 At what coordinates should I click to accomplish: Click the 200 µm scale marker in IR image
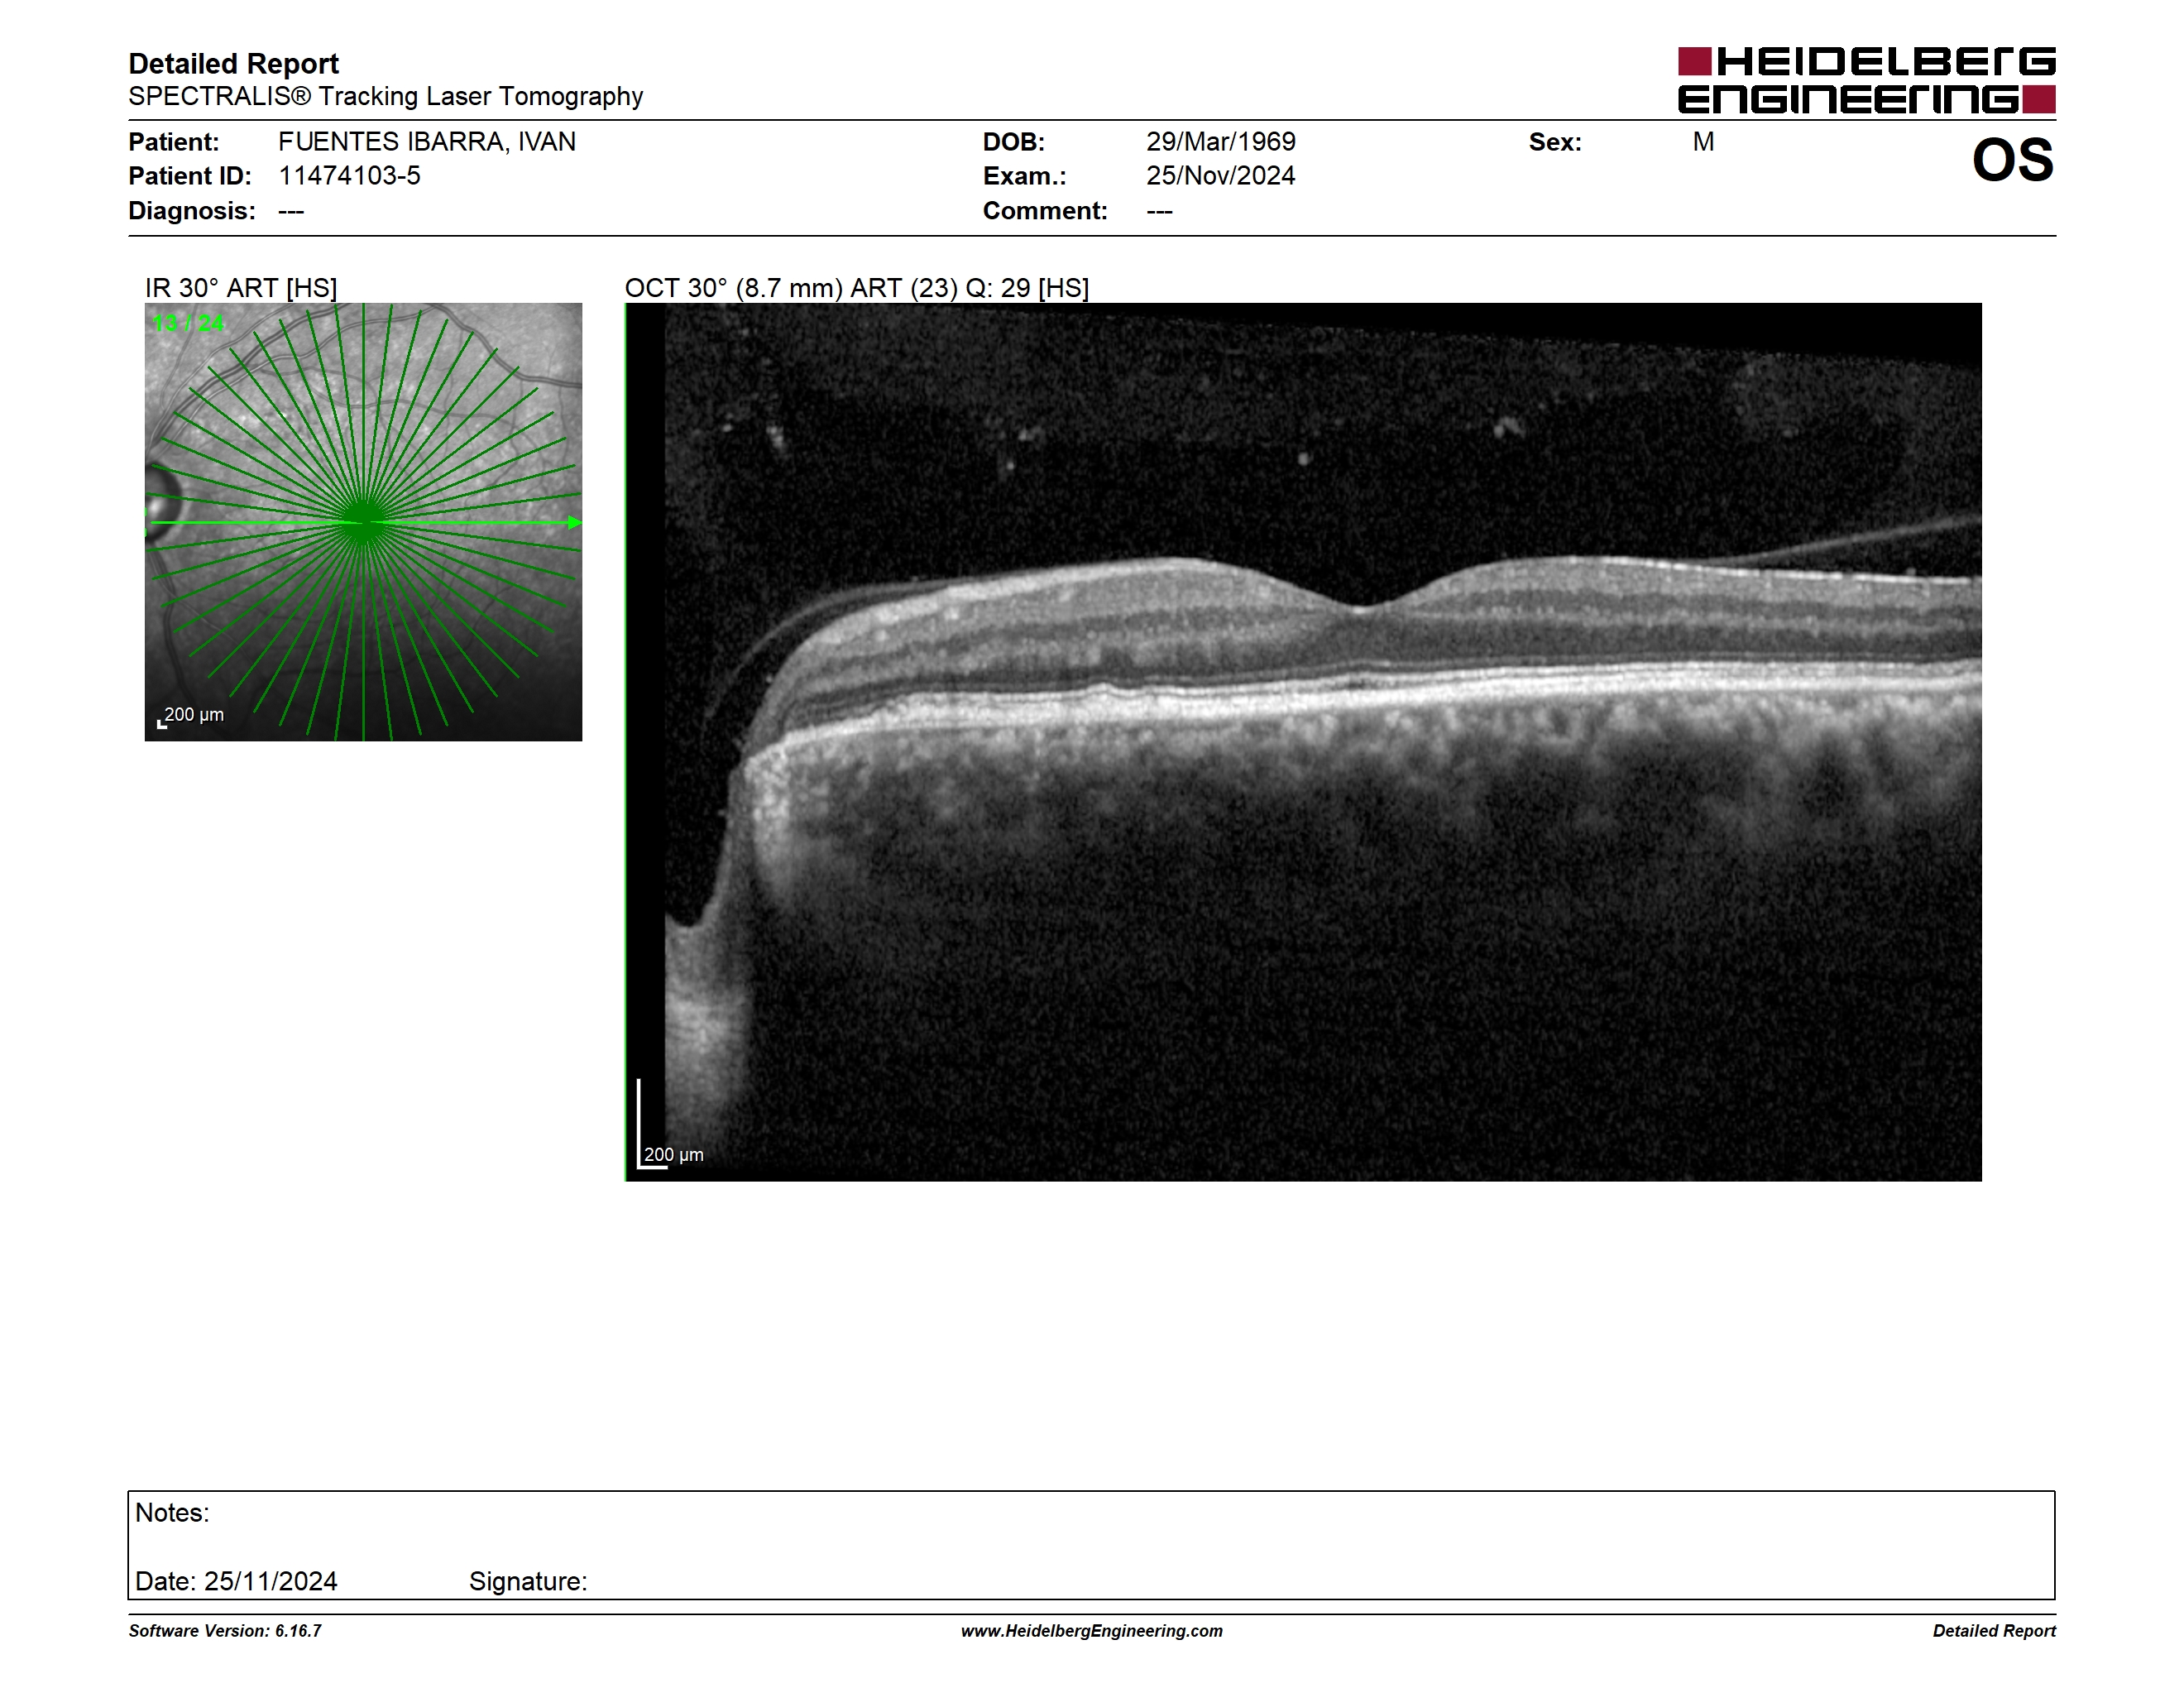coord(191,716)
